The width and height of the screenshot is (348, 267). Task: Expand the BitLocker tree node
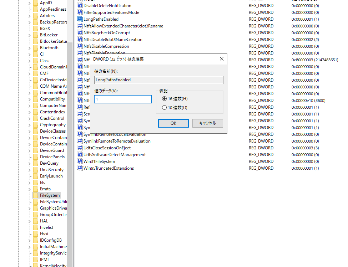30,35
